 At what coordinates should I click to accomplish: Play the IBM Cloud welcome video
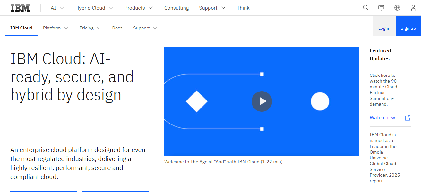[262, 101]
